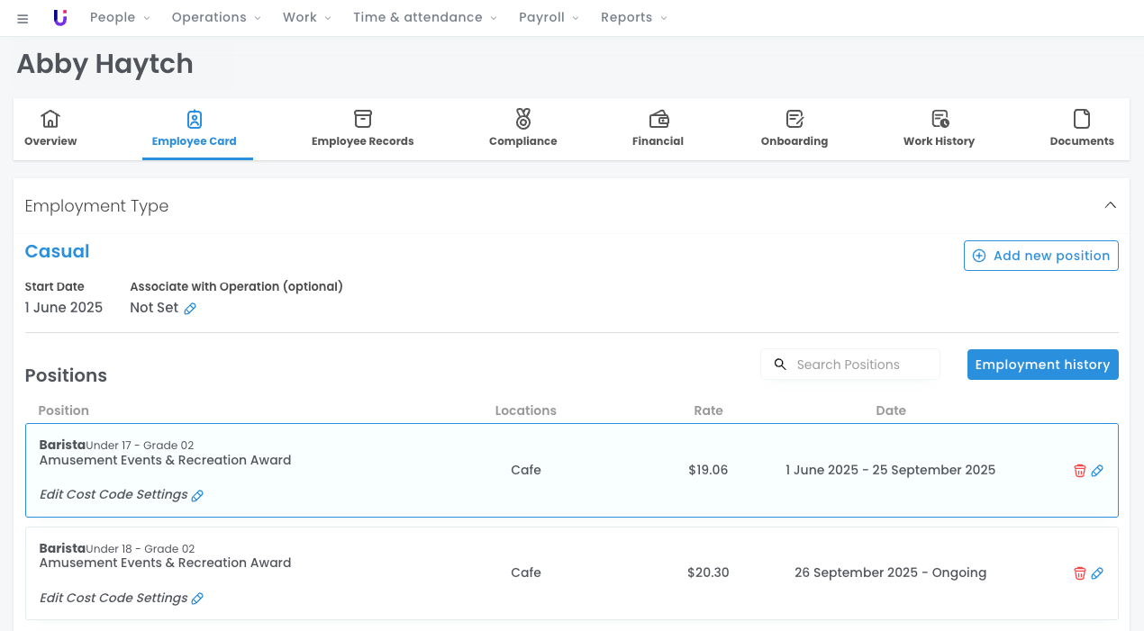This screenshot has width=1144, height=631.
Task: Switch to the Compliance tab
Action: [x=522, y=129]
